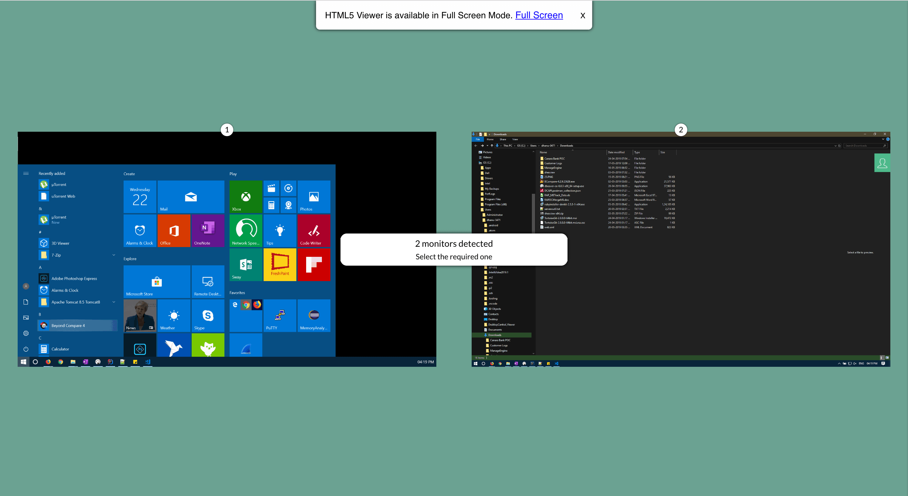Open the View ribbon tab

(515, 140)
